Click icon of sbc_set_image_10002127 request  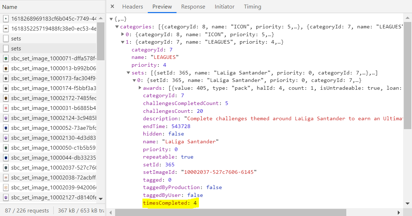click(6, 197)
